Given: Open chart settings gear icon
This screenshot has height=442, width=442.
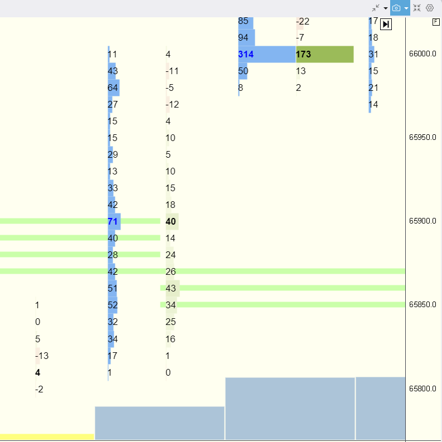Looking at the screenshot, I should pyautogui.click(x=430, y=8).
